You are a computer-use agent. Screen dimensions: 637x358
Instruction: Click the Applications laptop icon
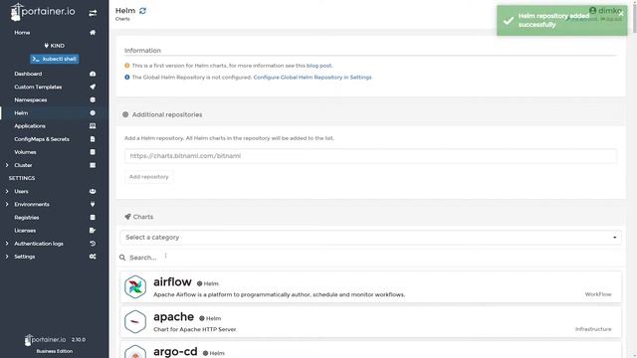tap(93, 126)
